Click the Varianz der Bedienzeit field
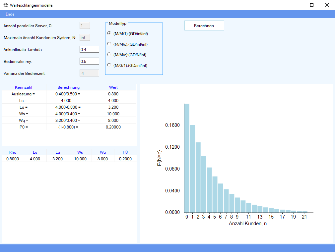The image size is (335, 252). click(89, 73)
